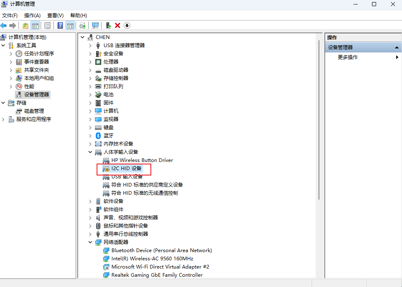Select 内存技术设备 category
402x287 pixels.
[x=118, y=144]
